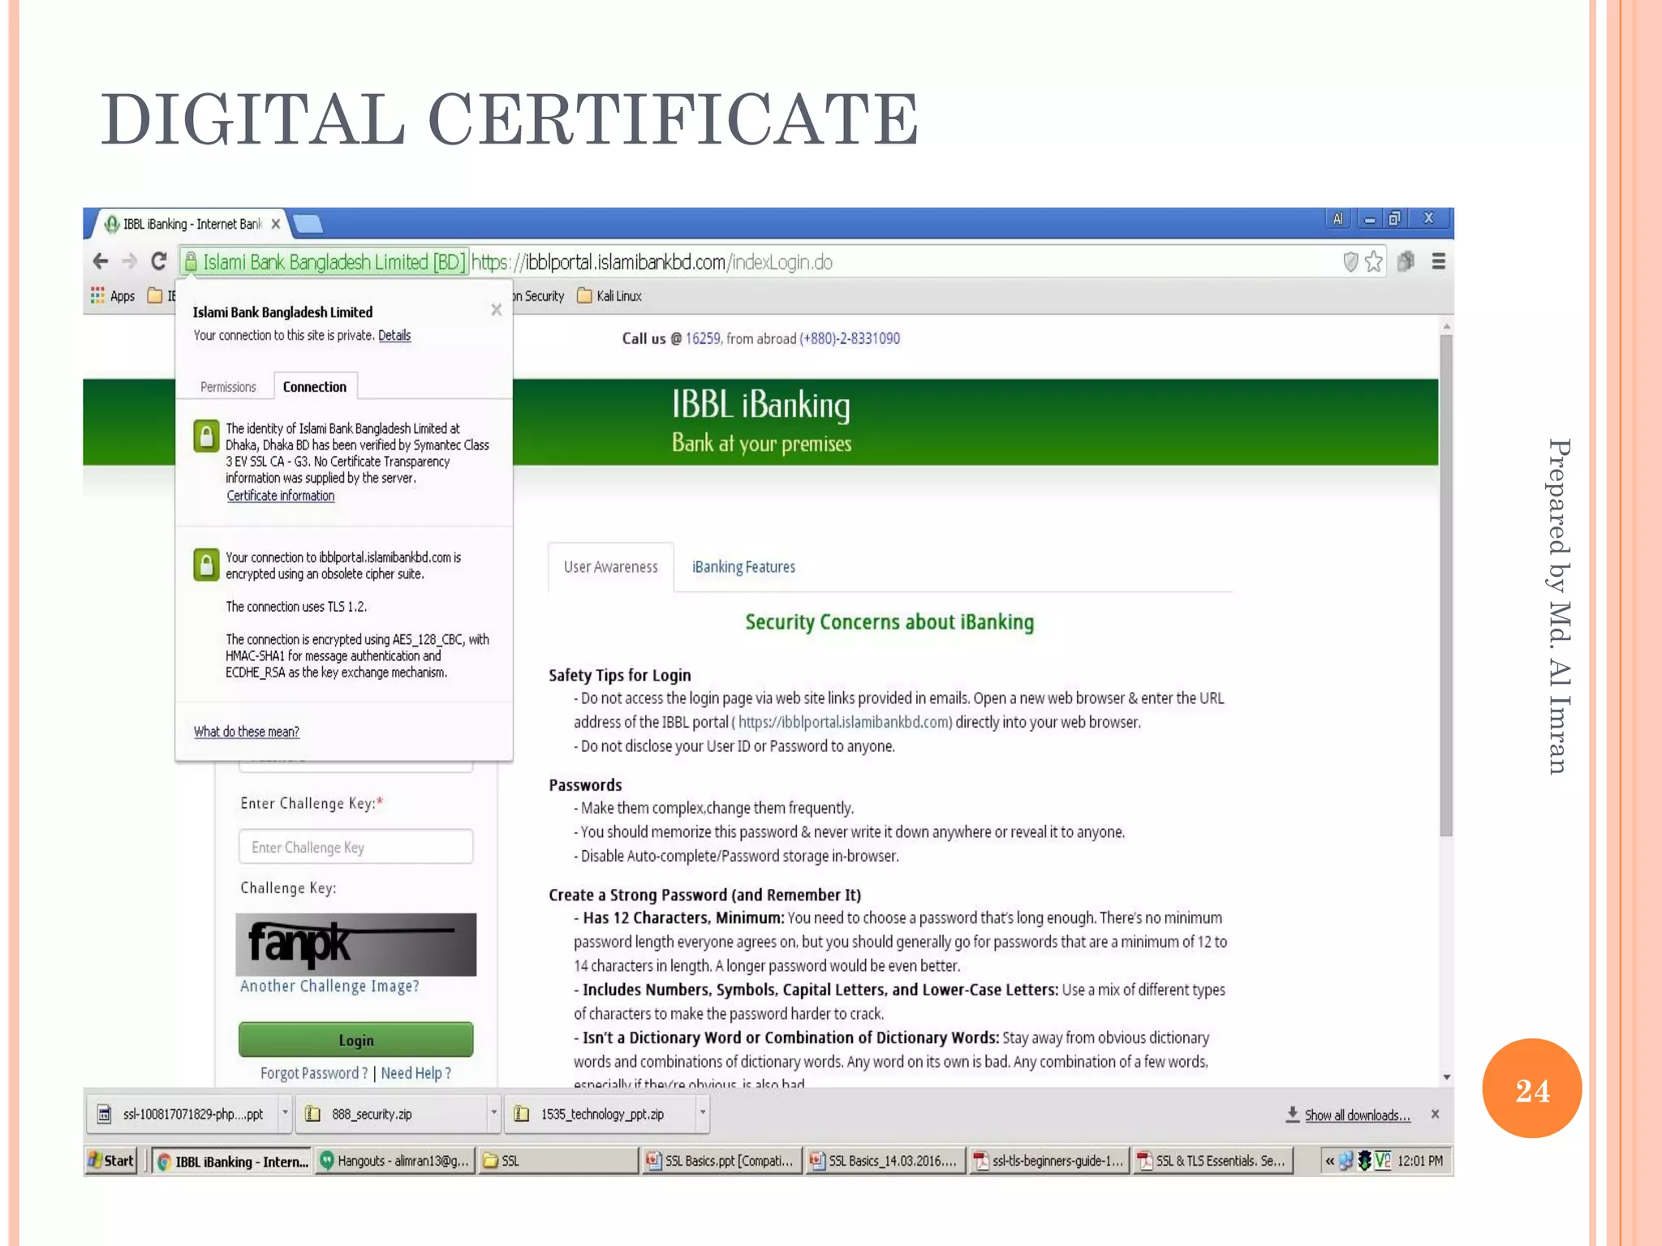Open the SSL folder taskbar item

[x=558, y=1161]
